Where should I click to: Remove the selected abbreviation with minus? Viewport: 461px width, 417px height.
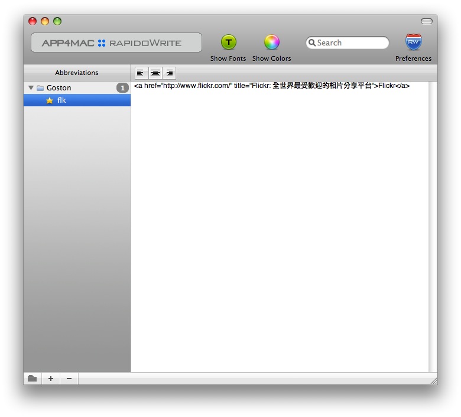[69, 379]
